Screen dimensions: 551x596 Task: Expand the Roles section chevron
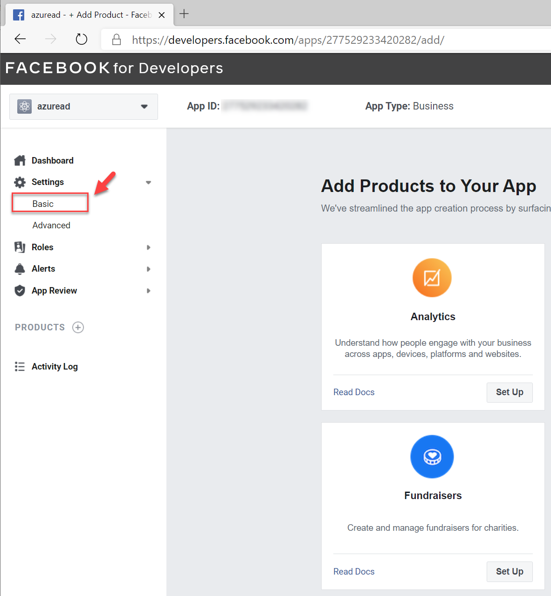coord(148,247)
